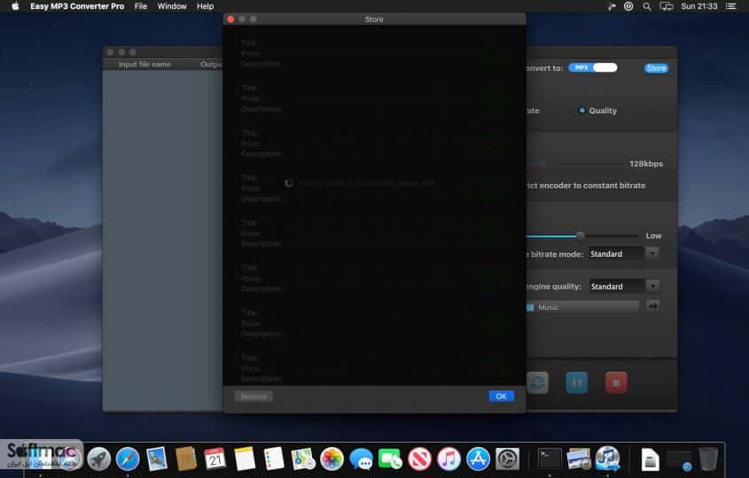Open Mail stamp icon in Dock
The width and height of the screenshot is (749, 478).
[157, 459]
